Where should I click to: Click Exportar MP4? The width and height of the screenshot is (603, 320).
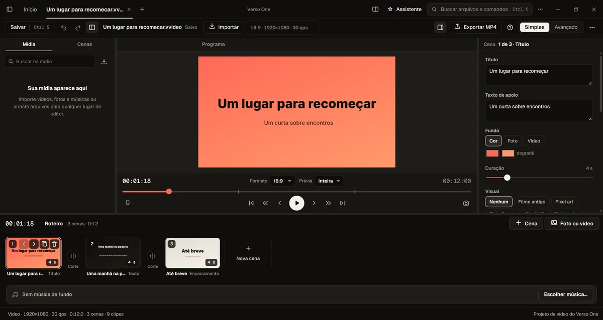(x=475, y=27)
